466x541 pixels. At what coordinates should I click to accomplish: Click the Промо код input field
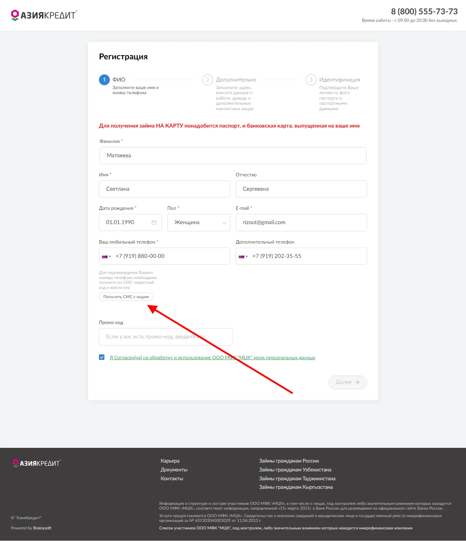[x=166, y=337]
